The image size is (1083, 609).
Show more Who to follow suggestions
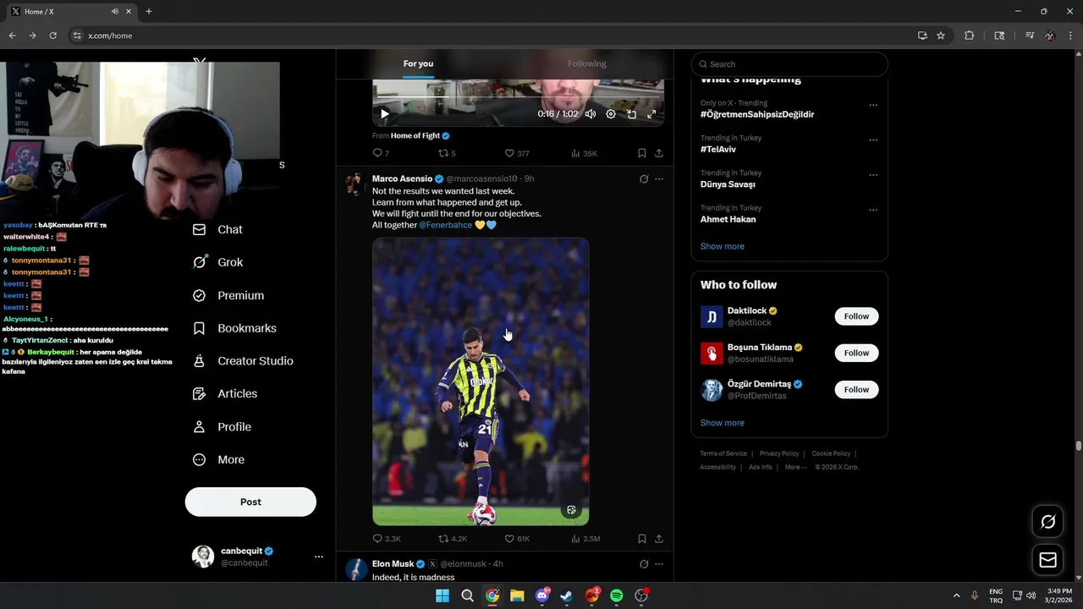(x=723, y=423)
